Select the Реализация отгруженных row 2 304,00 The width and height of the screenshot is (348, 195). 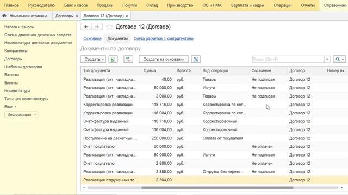click(214, 180)
